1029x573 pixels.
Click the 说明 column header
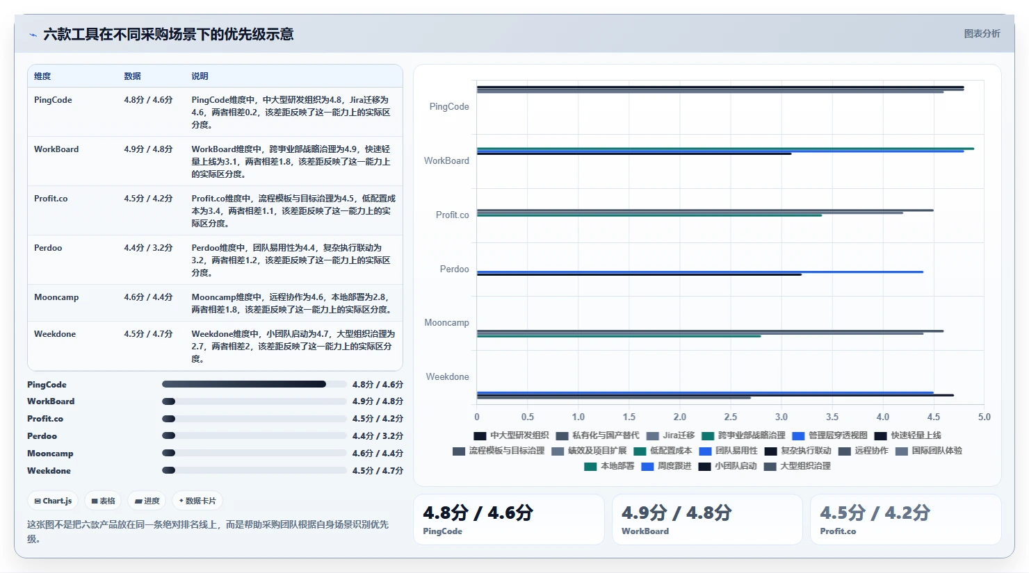[200, 76]
